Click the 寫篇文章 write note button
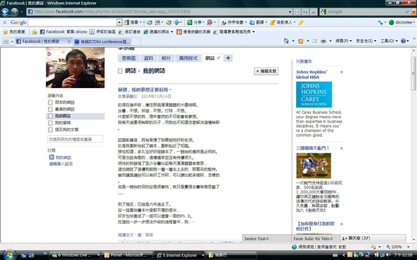 (x=266, y=71)
